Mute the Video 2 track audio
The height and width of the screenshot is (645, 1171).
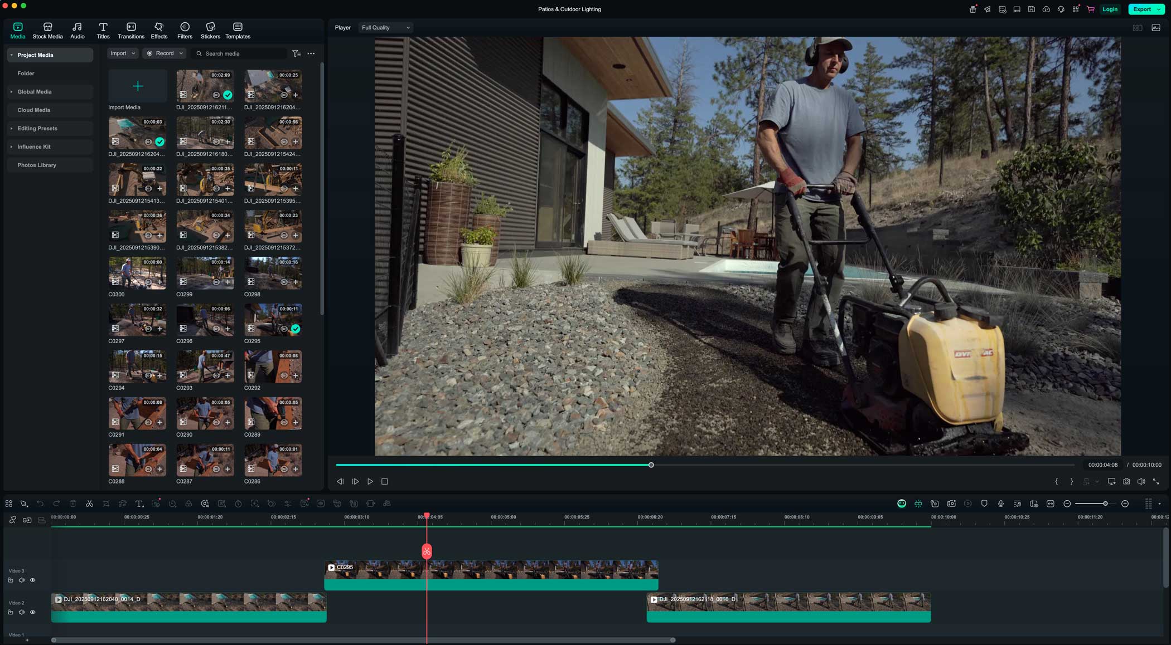22,612
